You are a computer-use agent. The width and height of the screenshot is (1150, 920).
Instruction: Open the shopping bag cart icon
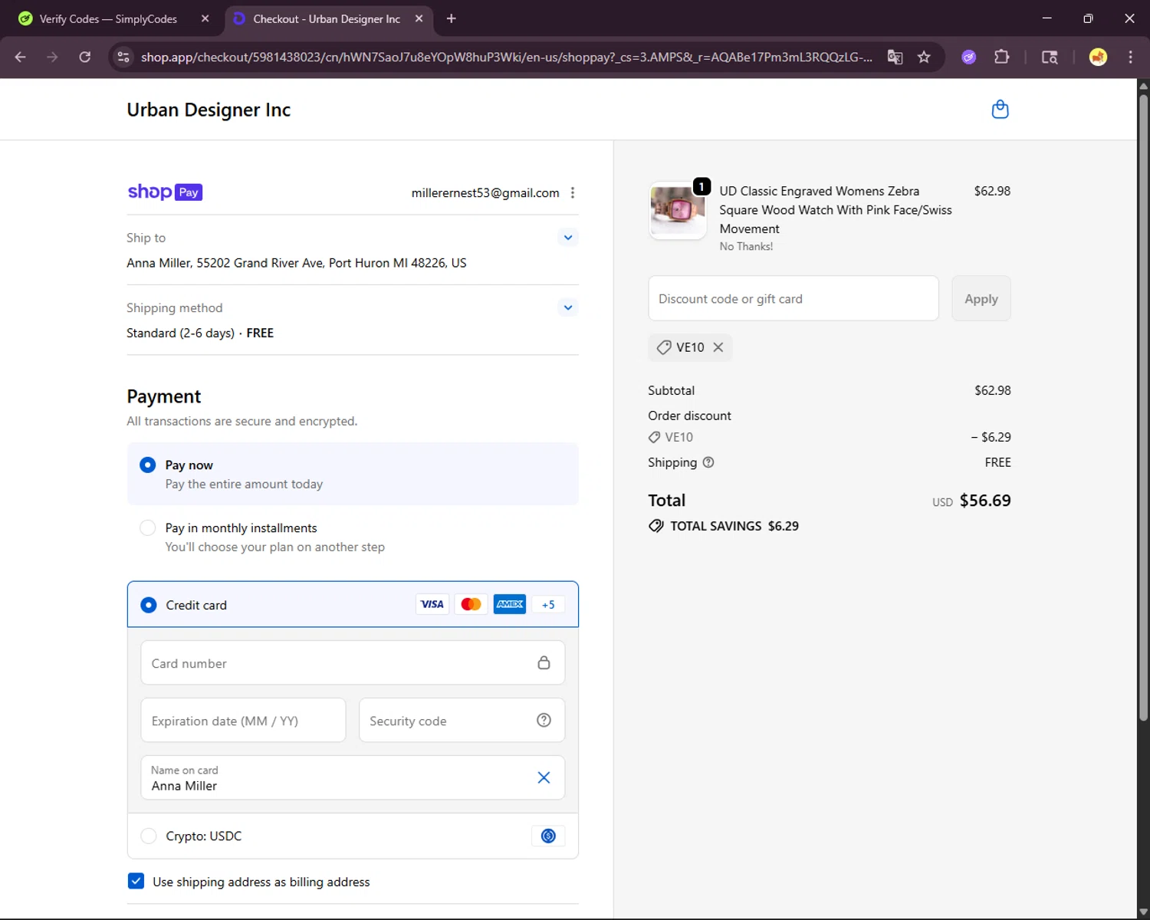(x=1000, y=110)
